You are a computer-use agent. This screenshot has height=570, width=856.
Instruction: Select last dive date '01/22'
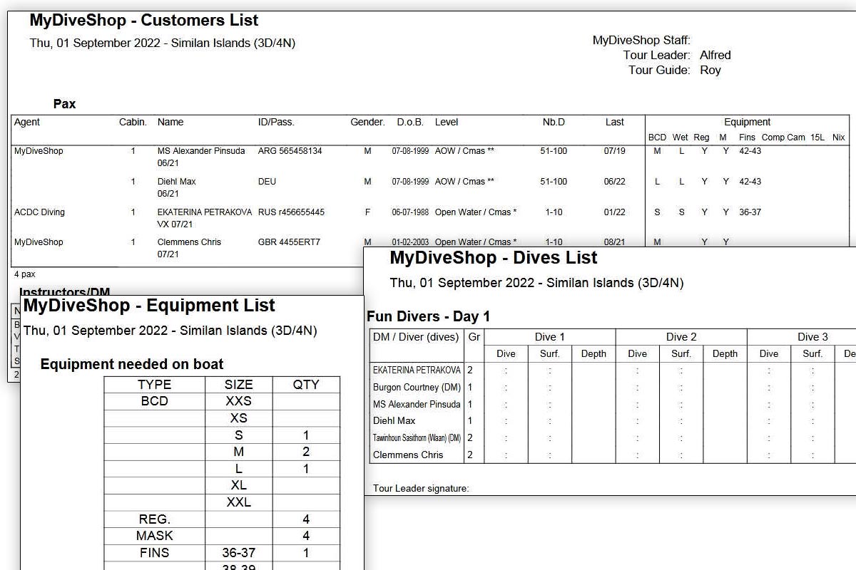[615, 212]
